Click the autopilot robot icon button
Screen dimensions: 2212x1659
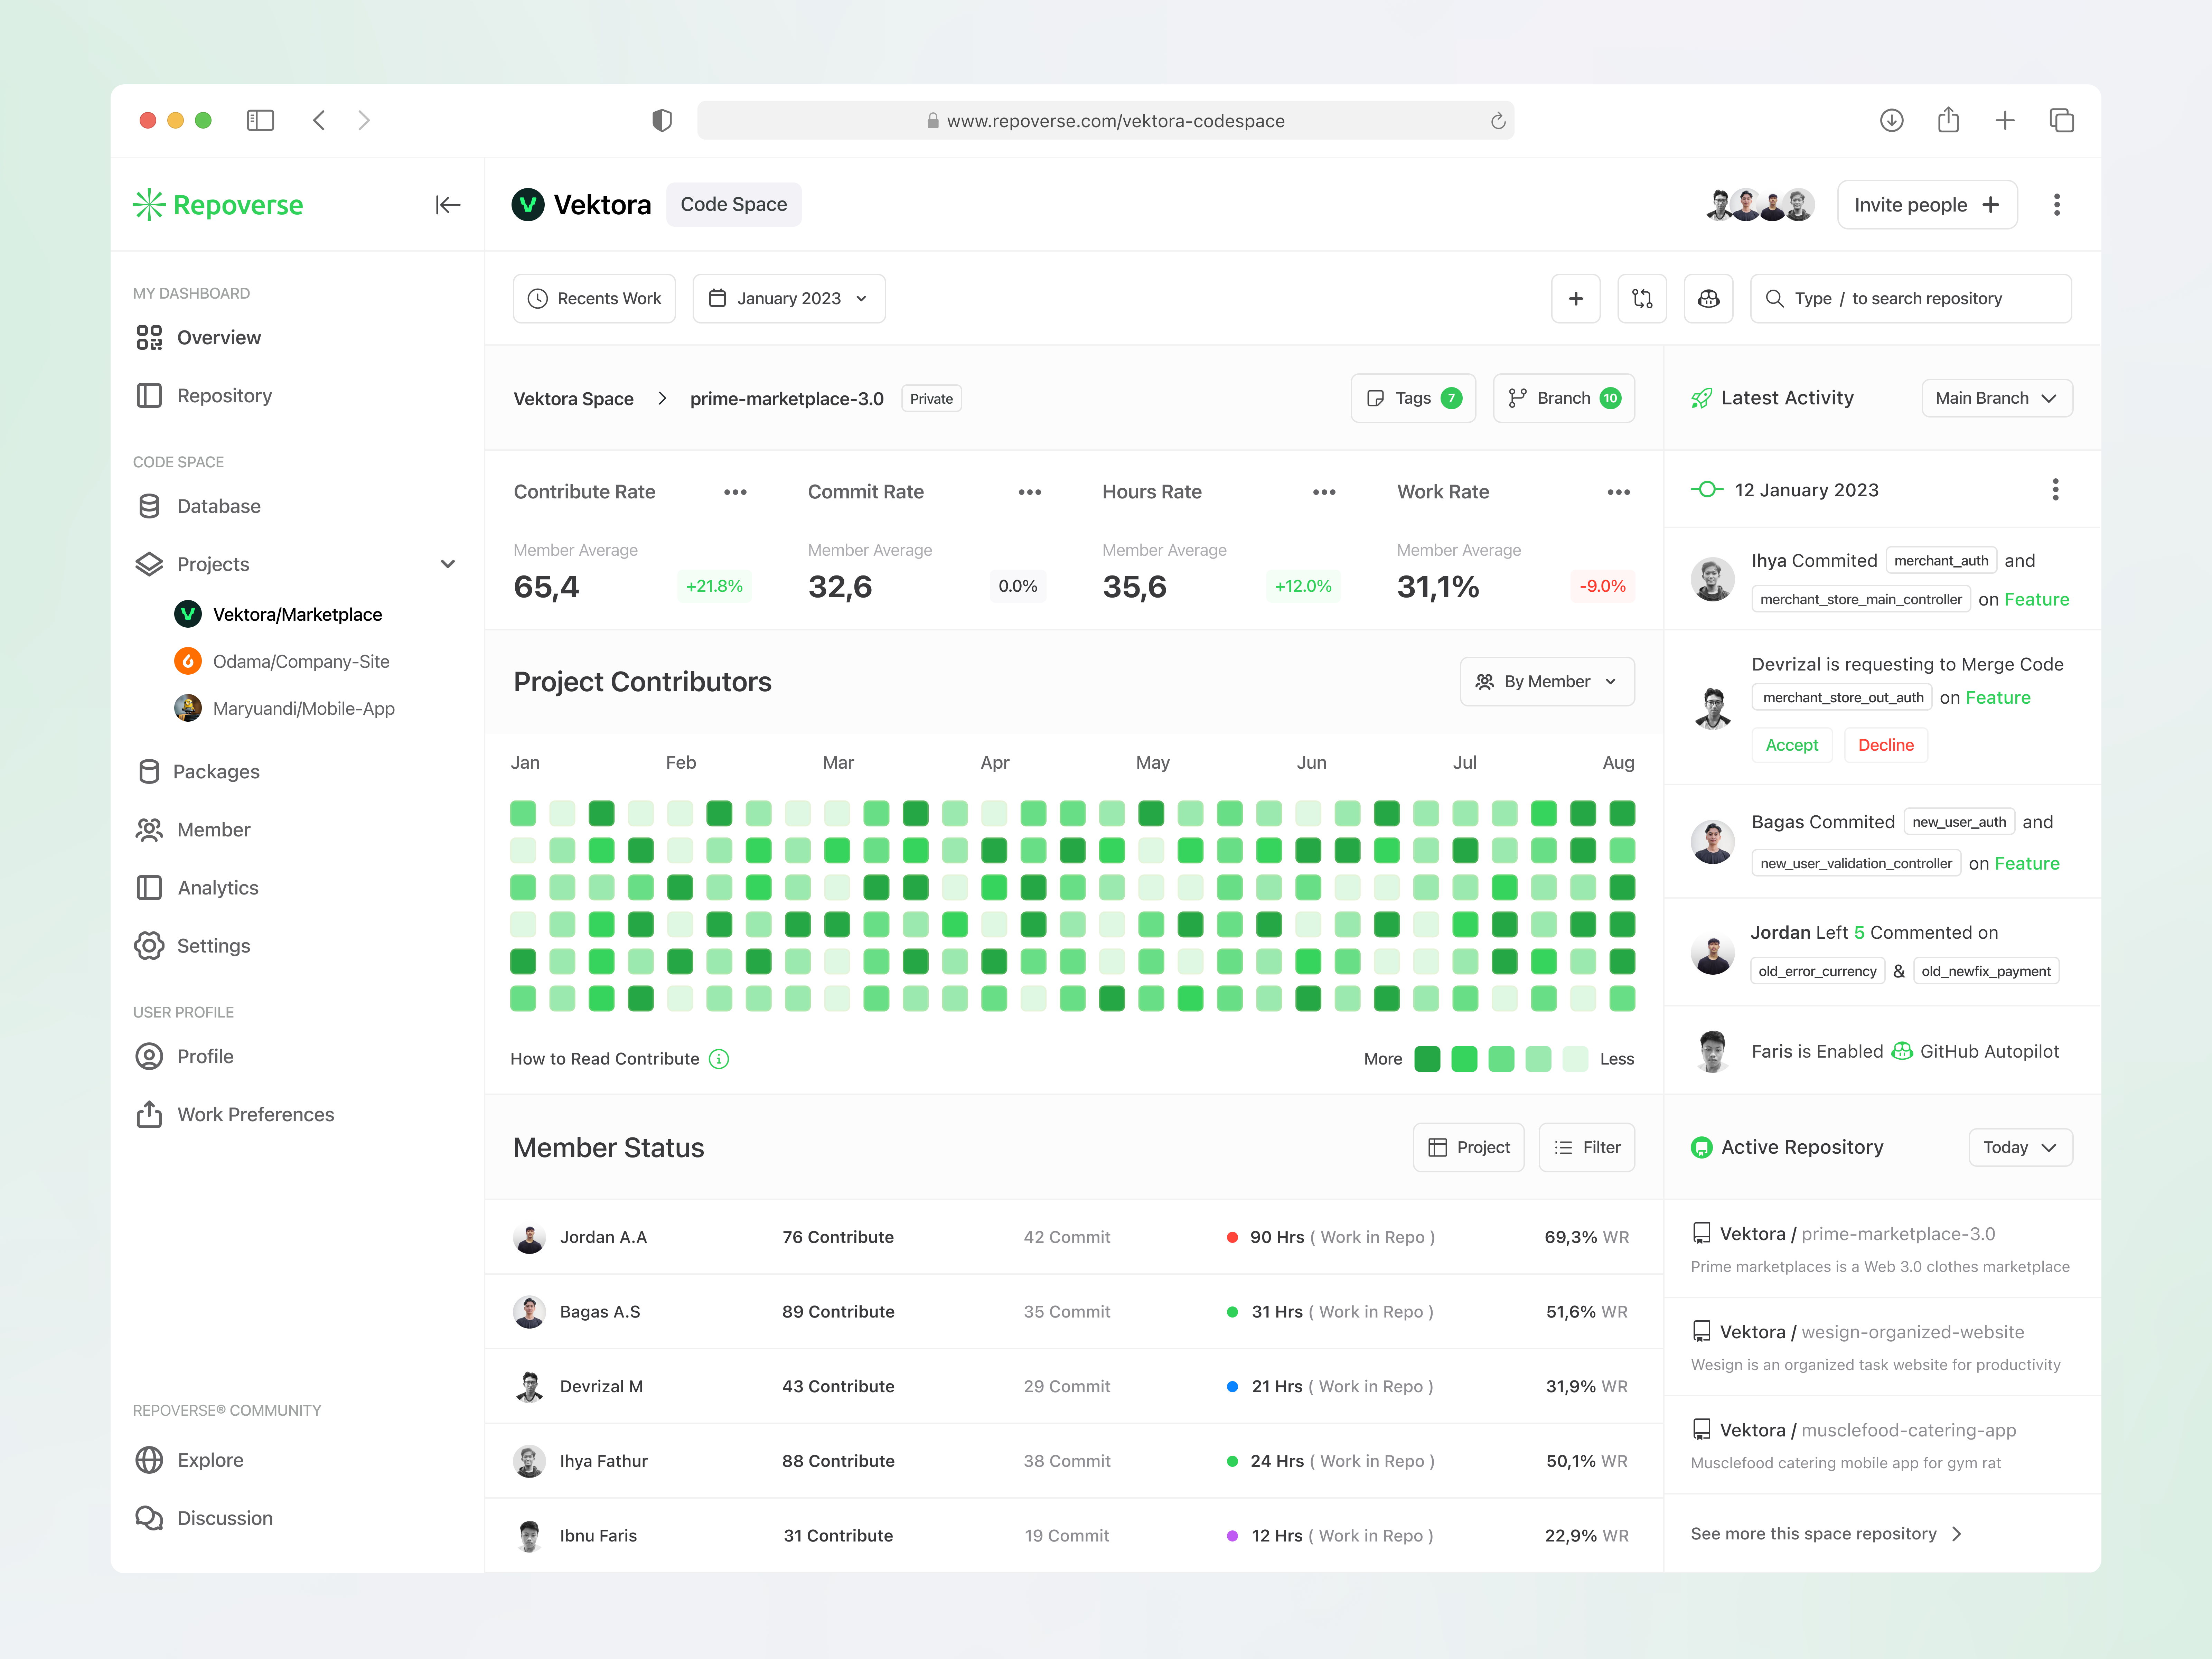1709,299
